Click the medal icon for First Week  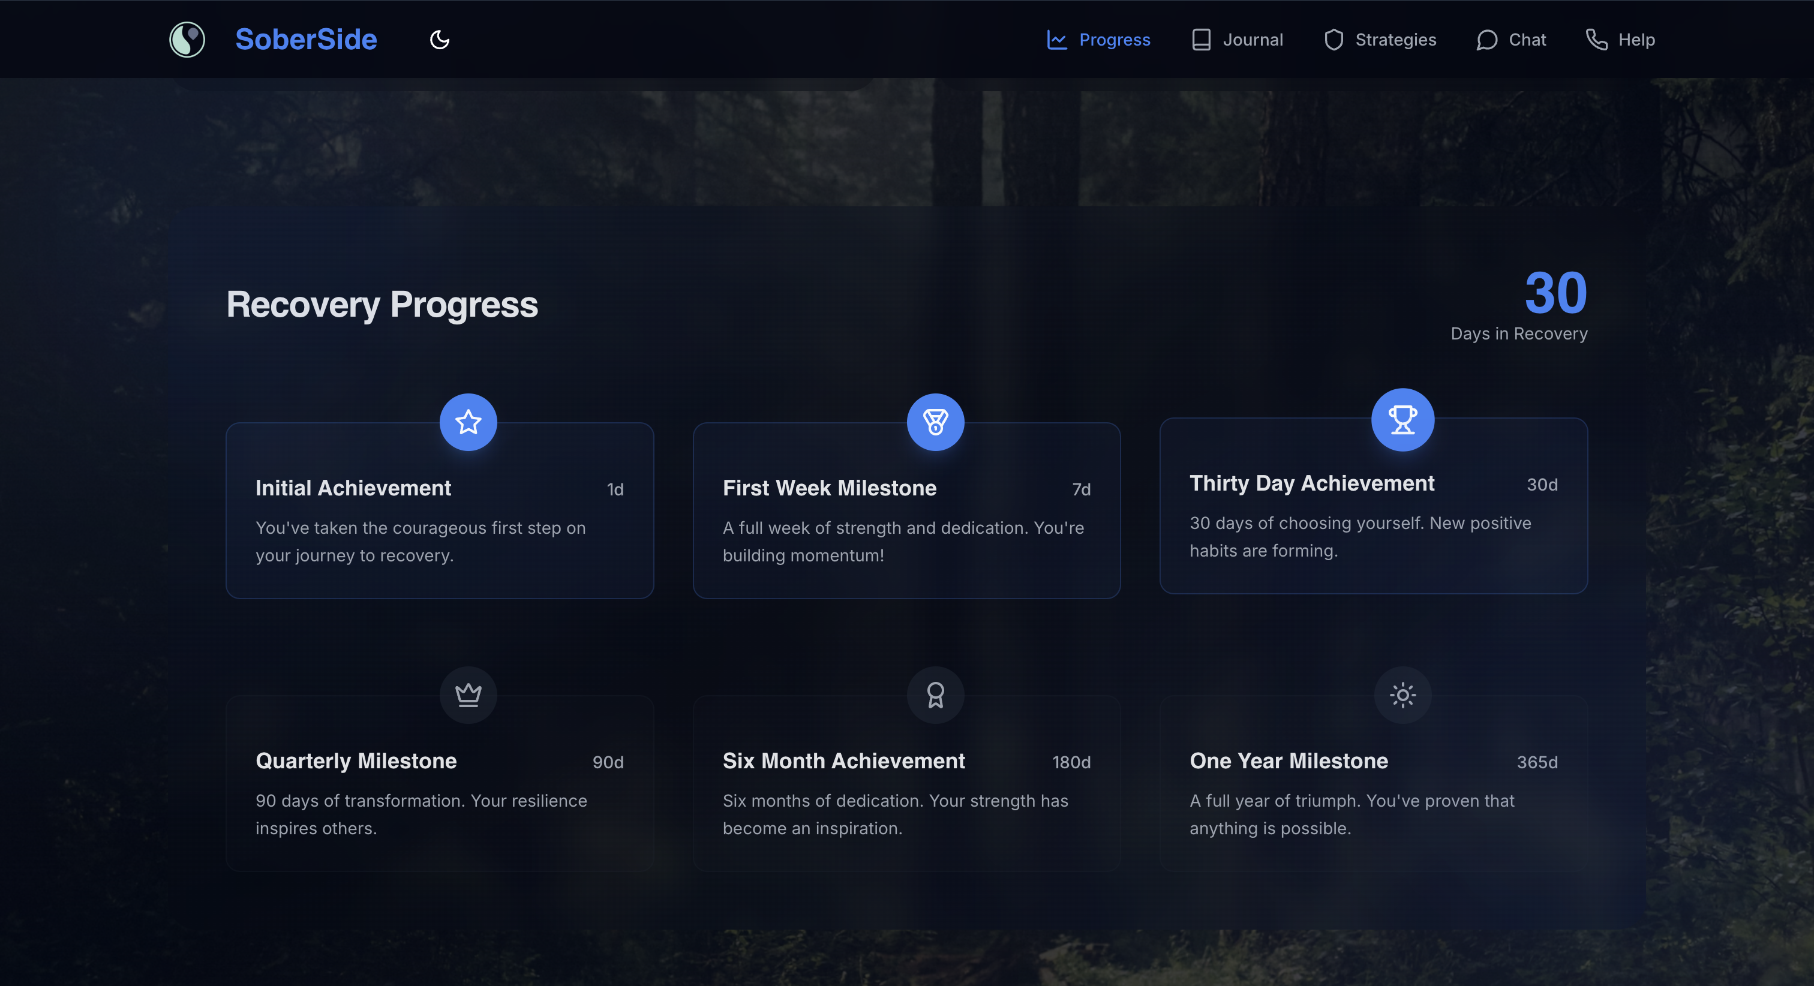935,422
